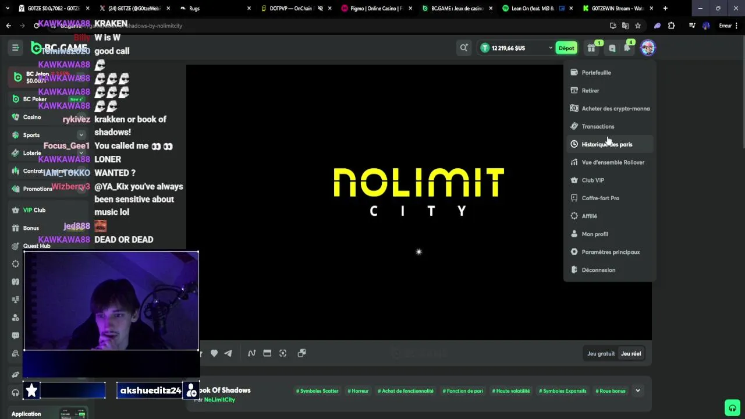The width and height of the screenshot is (745, 419).
Task: Expand the currency balance dropdown
Action: pos(550,48)
